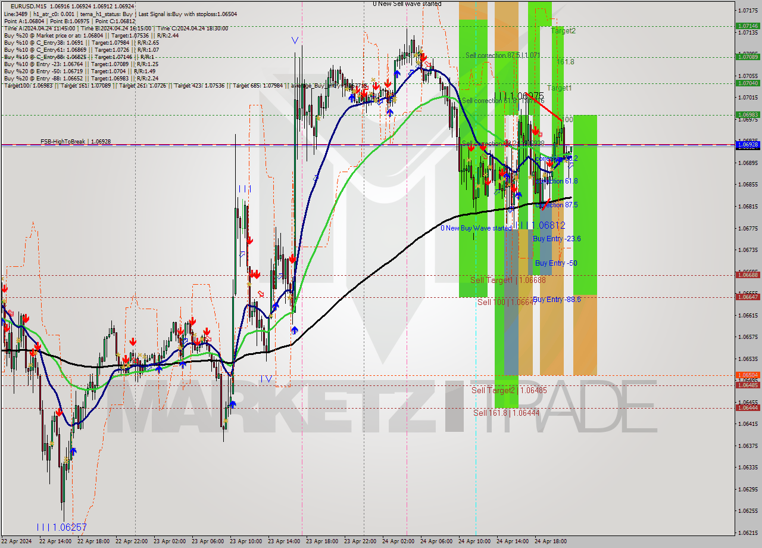Click the 1.06647 red price tag
Image resolution: width=762 pixels, height=548 pixels.
click(747, 297)
